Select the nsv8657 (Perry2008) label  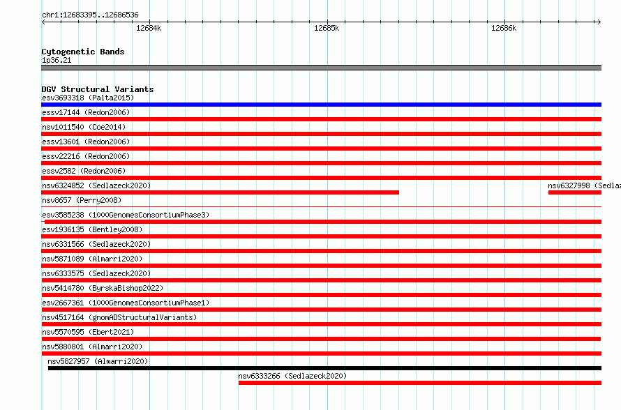[82, 200]
